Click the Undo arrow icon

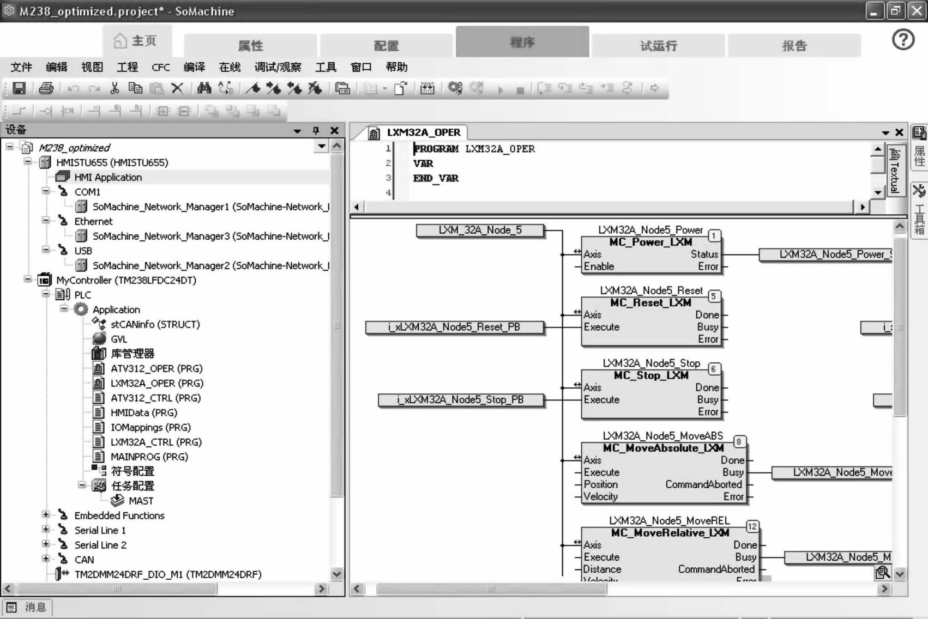coord(74,88)
